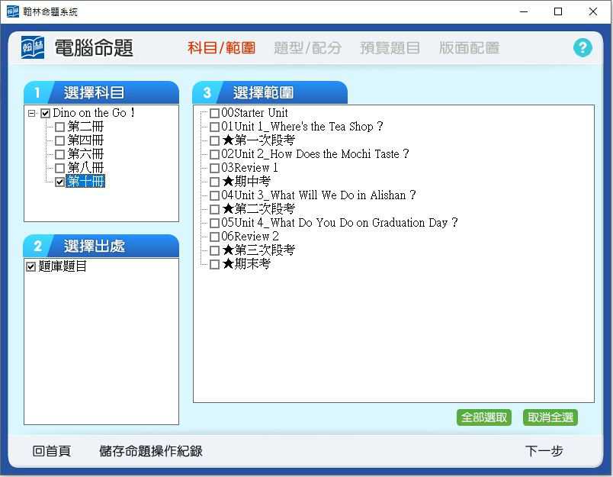Select the 00Starter Unit row text

[x=255, y=113]
